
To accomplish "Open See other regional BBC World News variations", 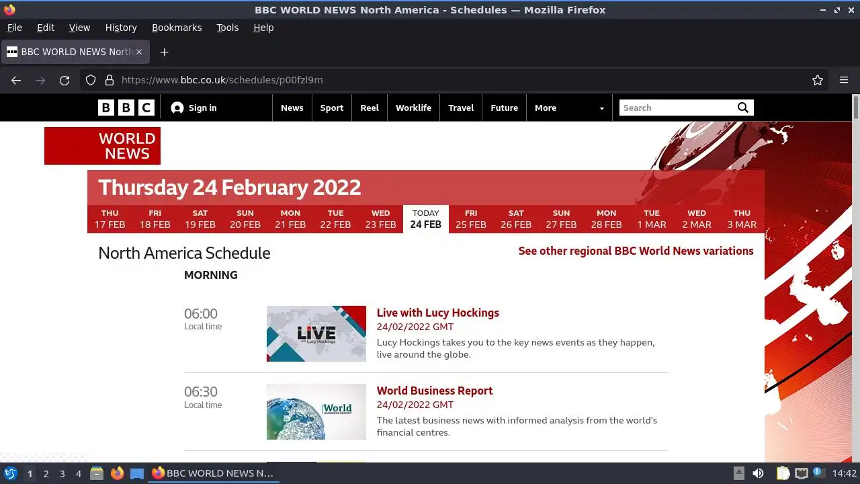I will coord(636,251).
